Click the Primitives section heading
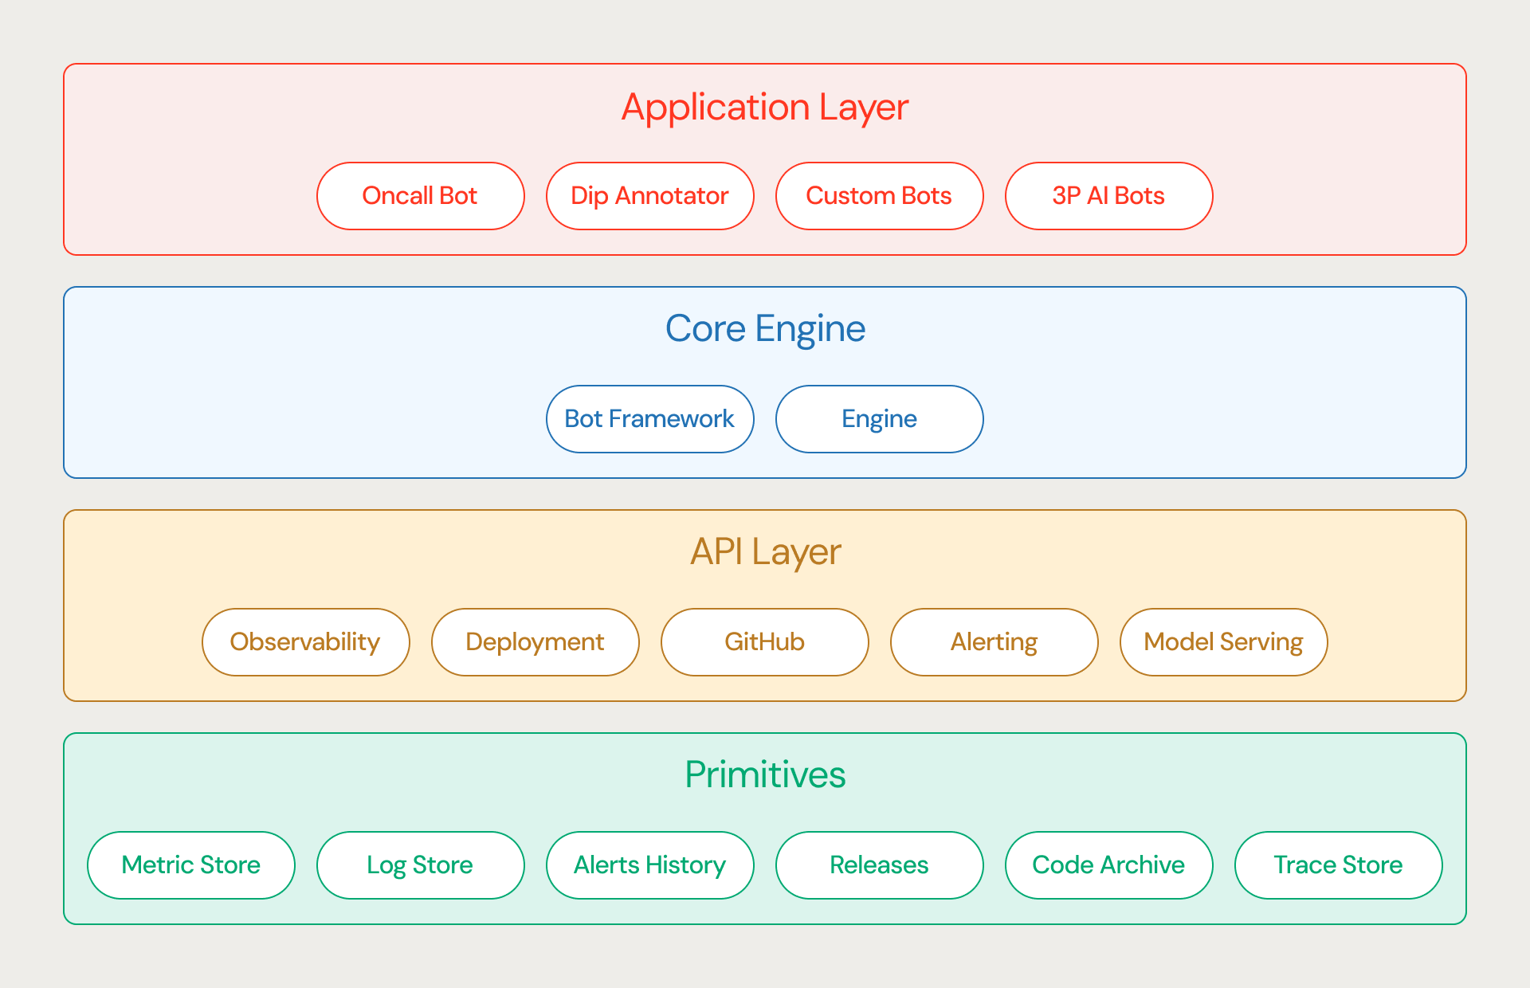 click(x=765, y=774)
